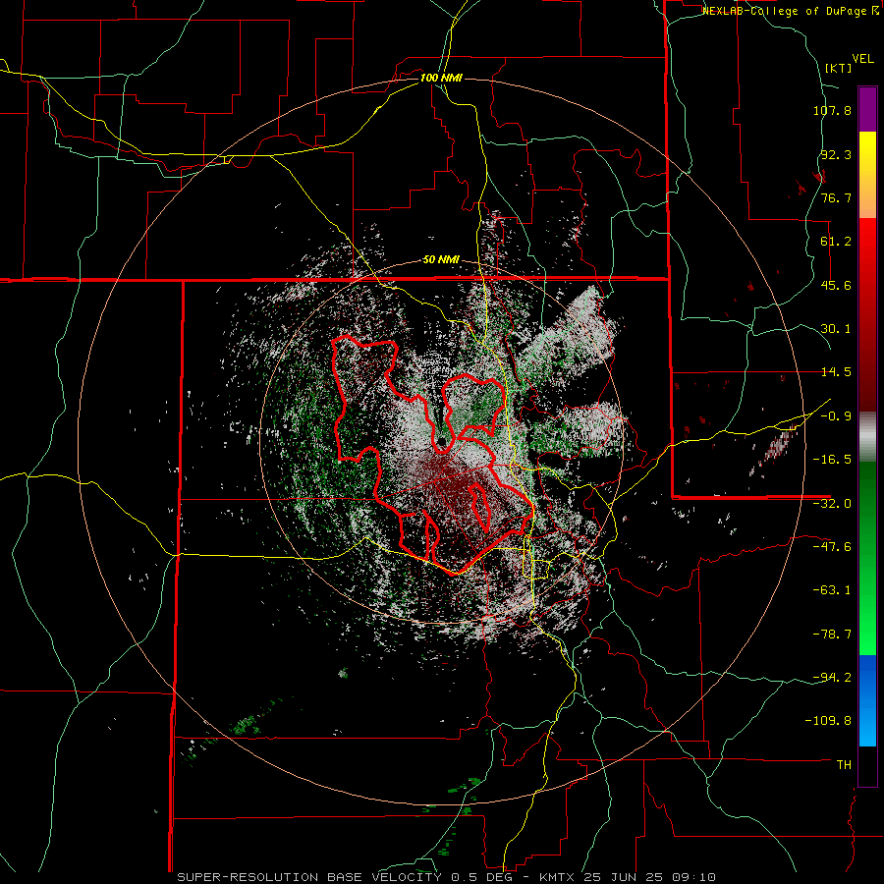The height and width of the screenshot is (884, 884).
Task: Select the -47.6 scale value
Action: tap(832, 547)
